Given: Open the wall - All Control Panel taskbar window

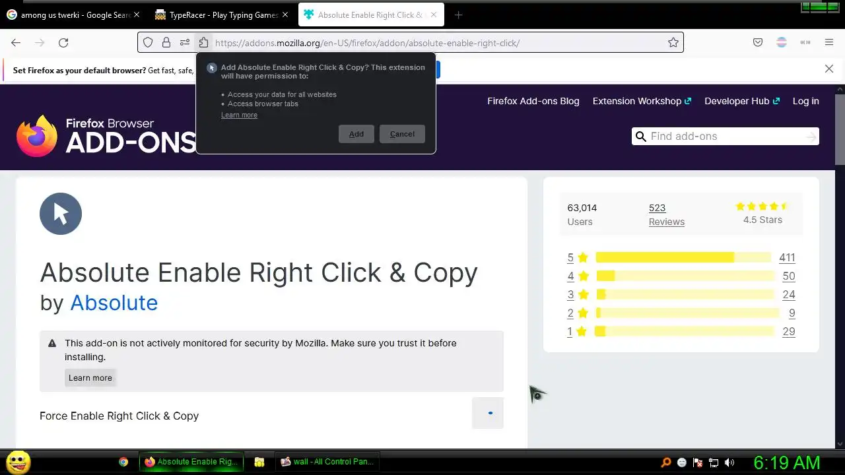Looking at the screenshot, I should click(x=327, y=462).
